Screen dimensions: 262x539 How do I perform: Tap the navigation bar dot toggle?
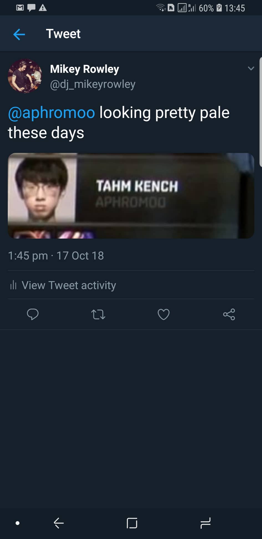click(17, 523)
